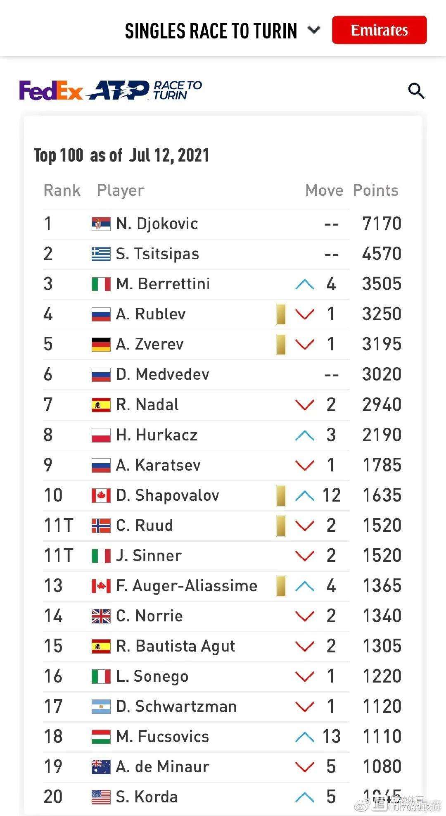
Task: Click the FedEx ATP Race to Turin logo
Action: [x=111, y=90]
